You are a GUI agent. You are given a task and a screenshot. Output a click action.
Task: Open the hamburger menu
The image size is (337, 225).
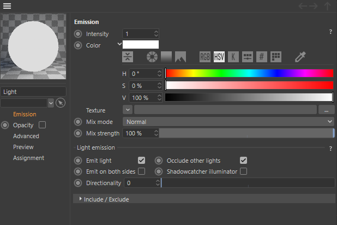tap(7, 6)
